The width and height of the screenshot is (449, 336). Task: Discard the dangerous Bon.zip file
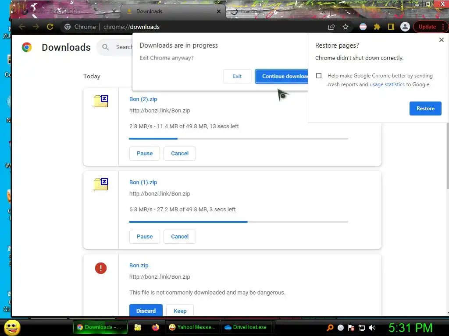pos(146,311)
